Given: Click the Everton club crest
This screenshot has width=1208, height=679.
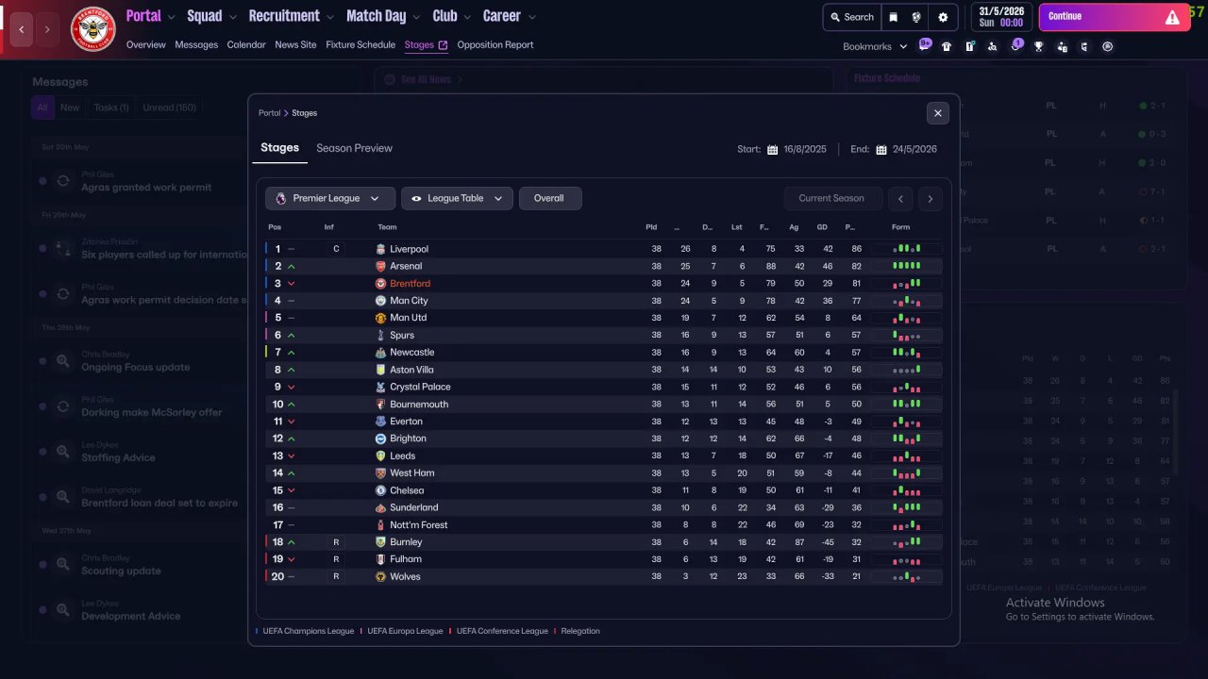Looking at the screenshot, I should [x=380, y=422].
